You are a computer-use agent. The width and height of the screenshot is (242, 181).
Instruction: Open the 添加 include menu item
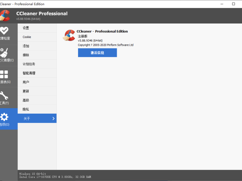(37, 46)
